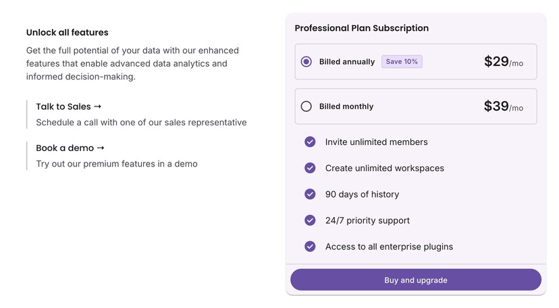Click the Access to all enterprise plugins text
This screenshot has width=559, height=308.
click(389, 247)
